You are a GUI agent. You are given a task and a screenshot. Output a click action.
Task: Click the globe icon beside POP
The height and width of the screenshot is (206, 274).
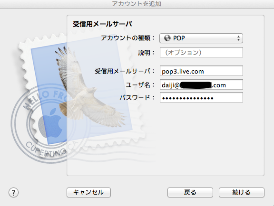coord(167,38)
